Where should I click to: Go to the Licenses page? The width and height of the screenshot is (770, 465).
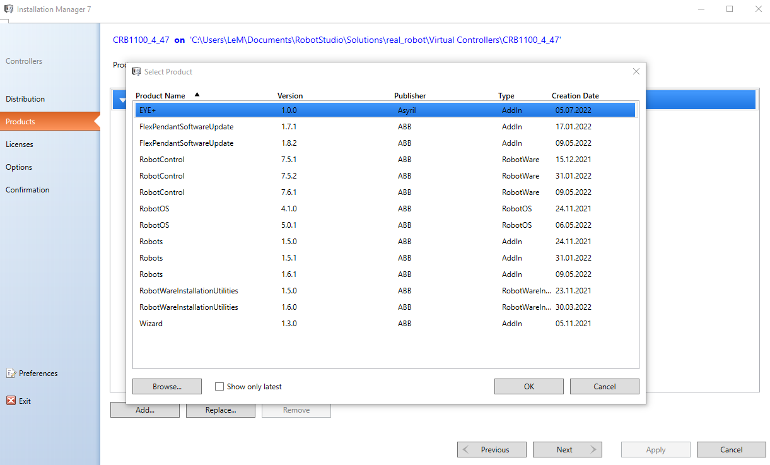click(20, 144)
